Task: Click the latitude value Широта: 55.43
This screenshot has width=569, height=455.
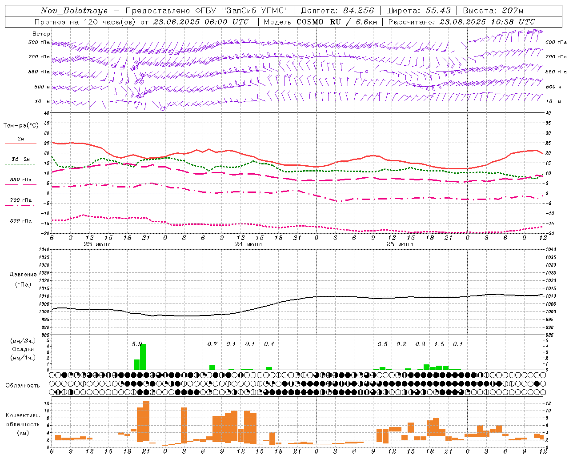Action: tap(418, 11)
